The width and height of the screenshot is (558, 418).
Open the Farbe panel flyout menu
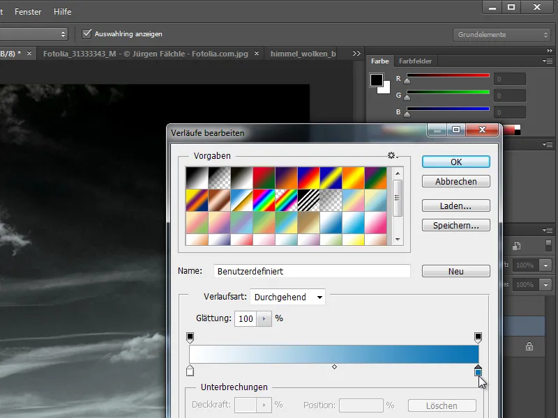[548, 61]
